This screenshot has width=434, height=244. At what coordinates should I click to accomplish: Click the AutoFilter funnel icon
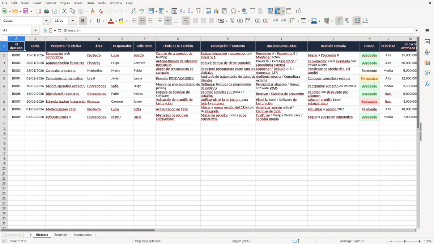(199, 11)
